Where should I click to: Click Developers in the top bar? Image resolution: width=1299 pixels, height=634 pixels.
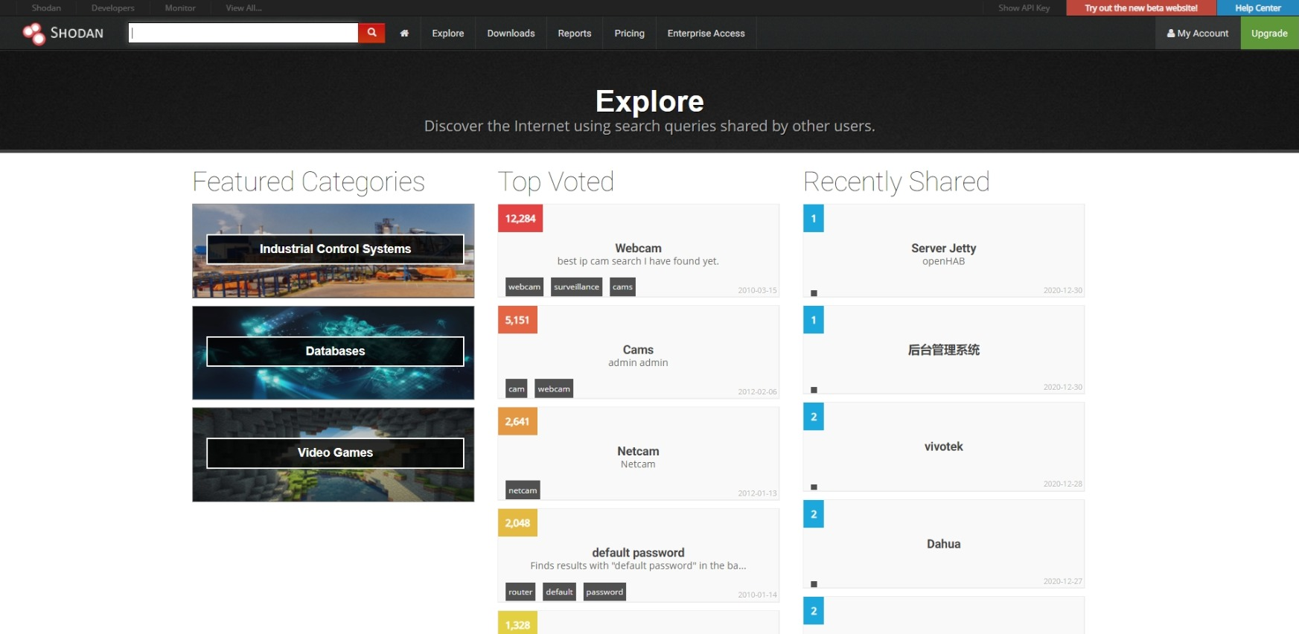pos(113,8)
